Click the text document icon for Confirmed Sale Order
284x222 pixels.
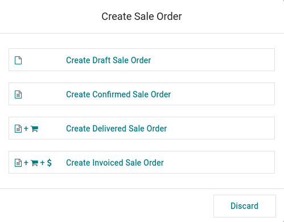[18, 94]
